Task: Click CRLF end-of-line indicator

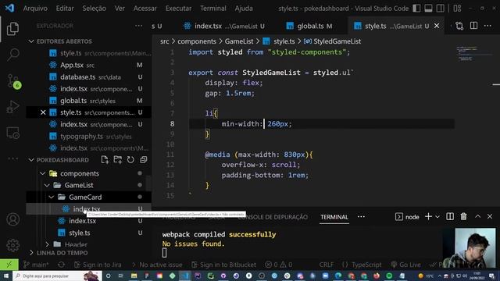Action: [x=326, y=265]
